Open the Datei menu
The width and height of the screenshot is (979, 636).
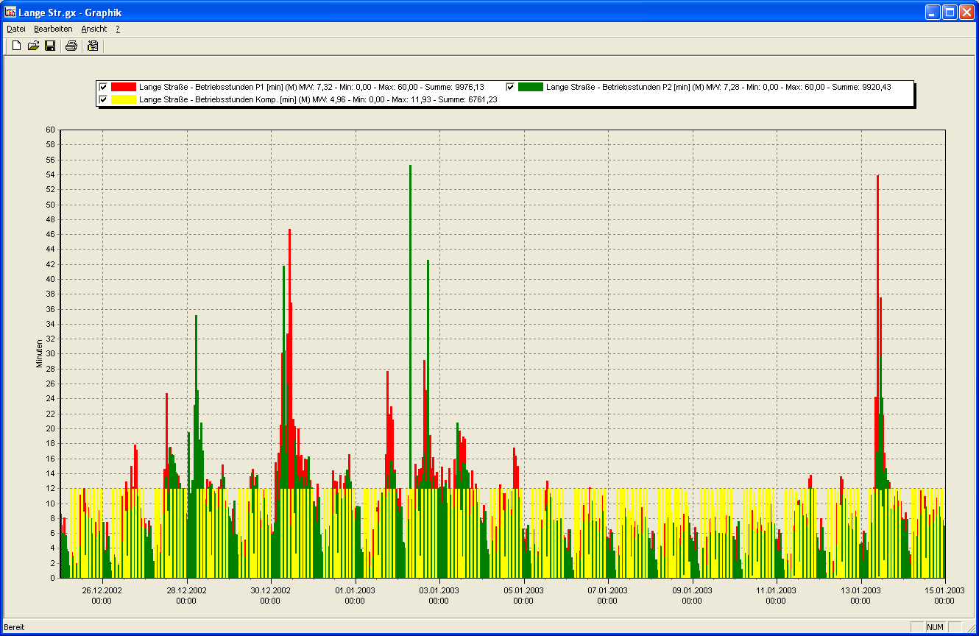16,29
